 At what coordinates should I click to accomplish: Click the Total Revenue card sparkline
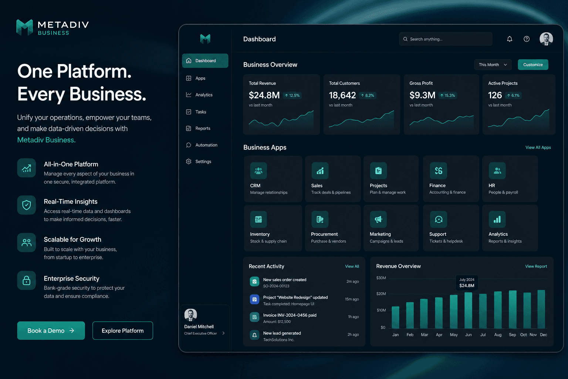click(x=281, y=119)
